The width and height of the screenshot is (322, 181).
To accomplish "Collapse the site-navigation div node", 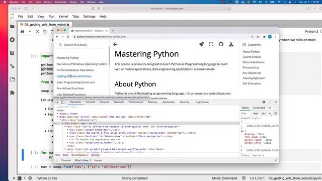I will [65, 127].
